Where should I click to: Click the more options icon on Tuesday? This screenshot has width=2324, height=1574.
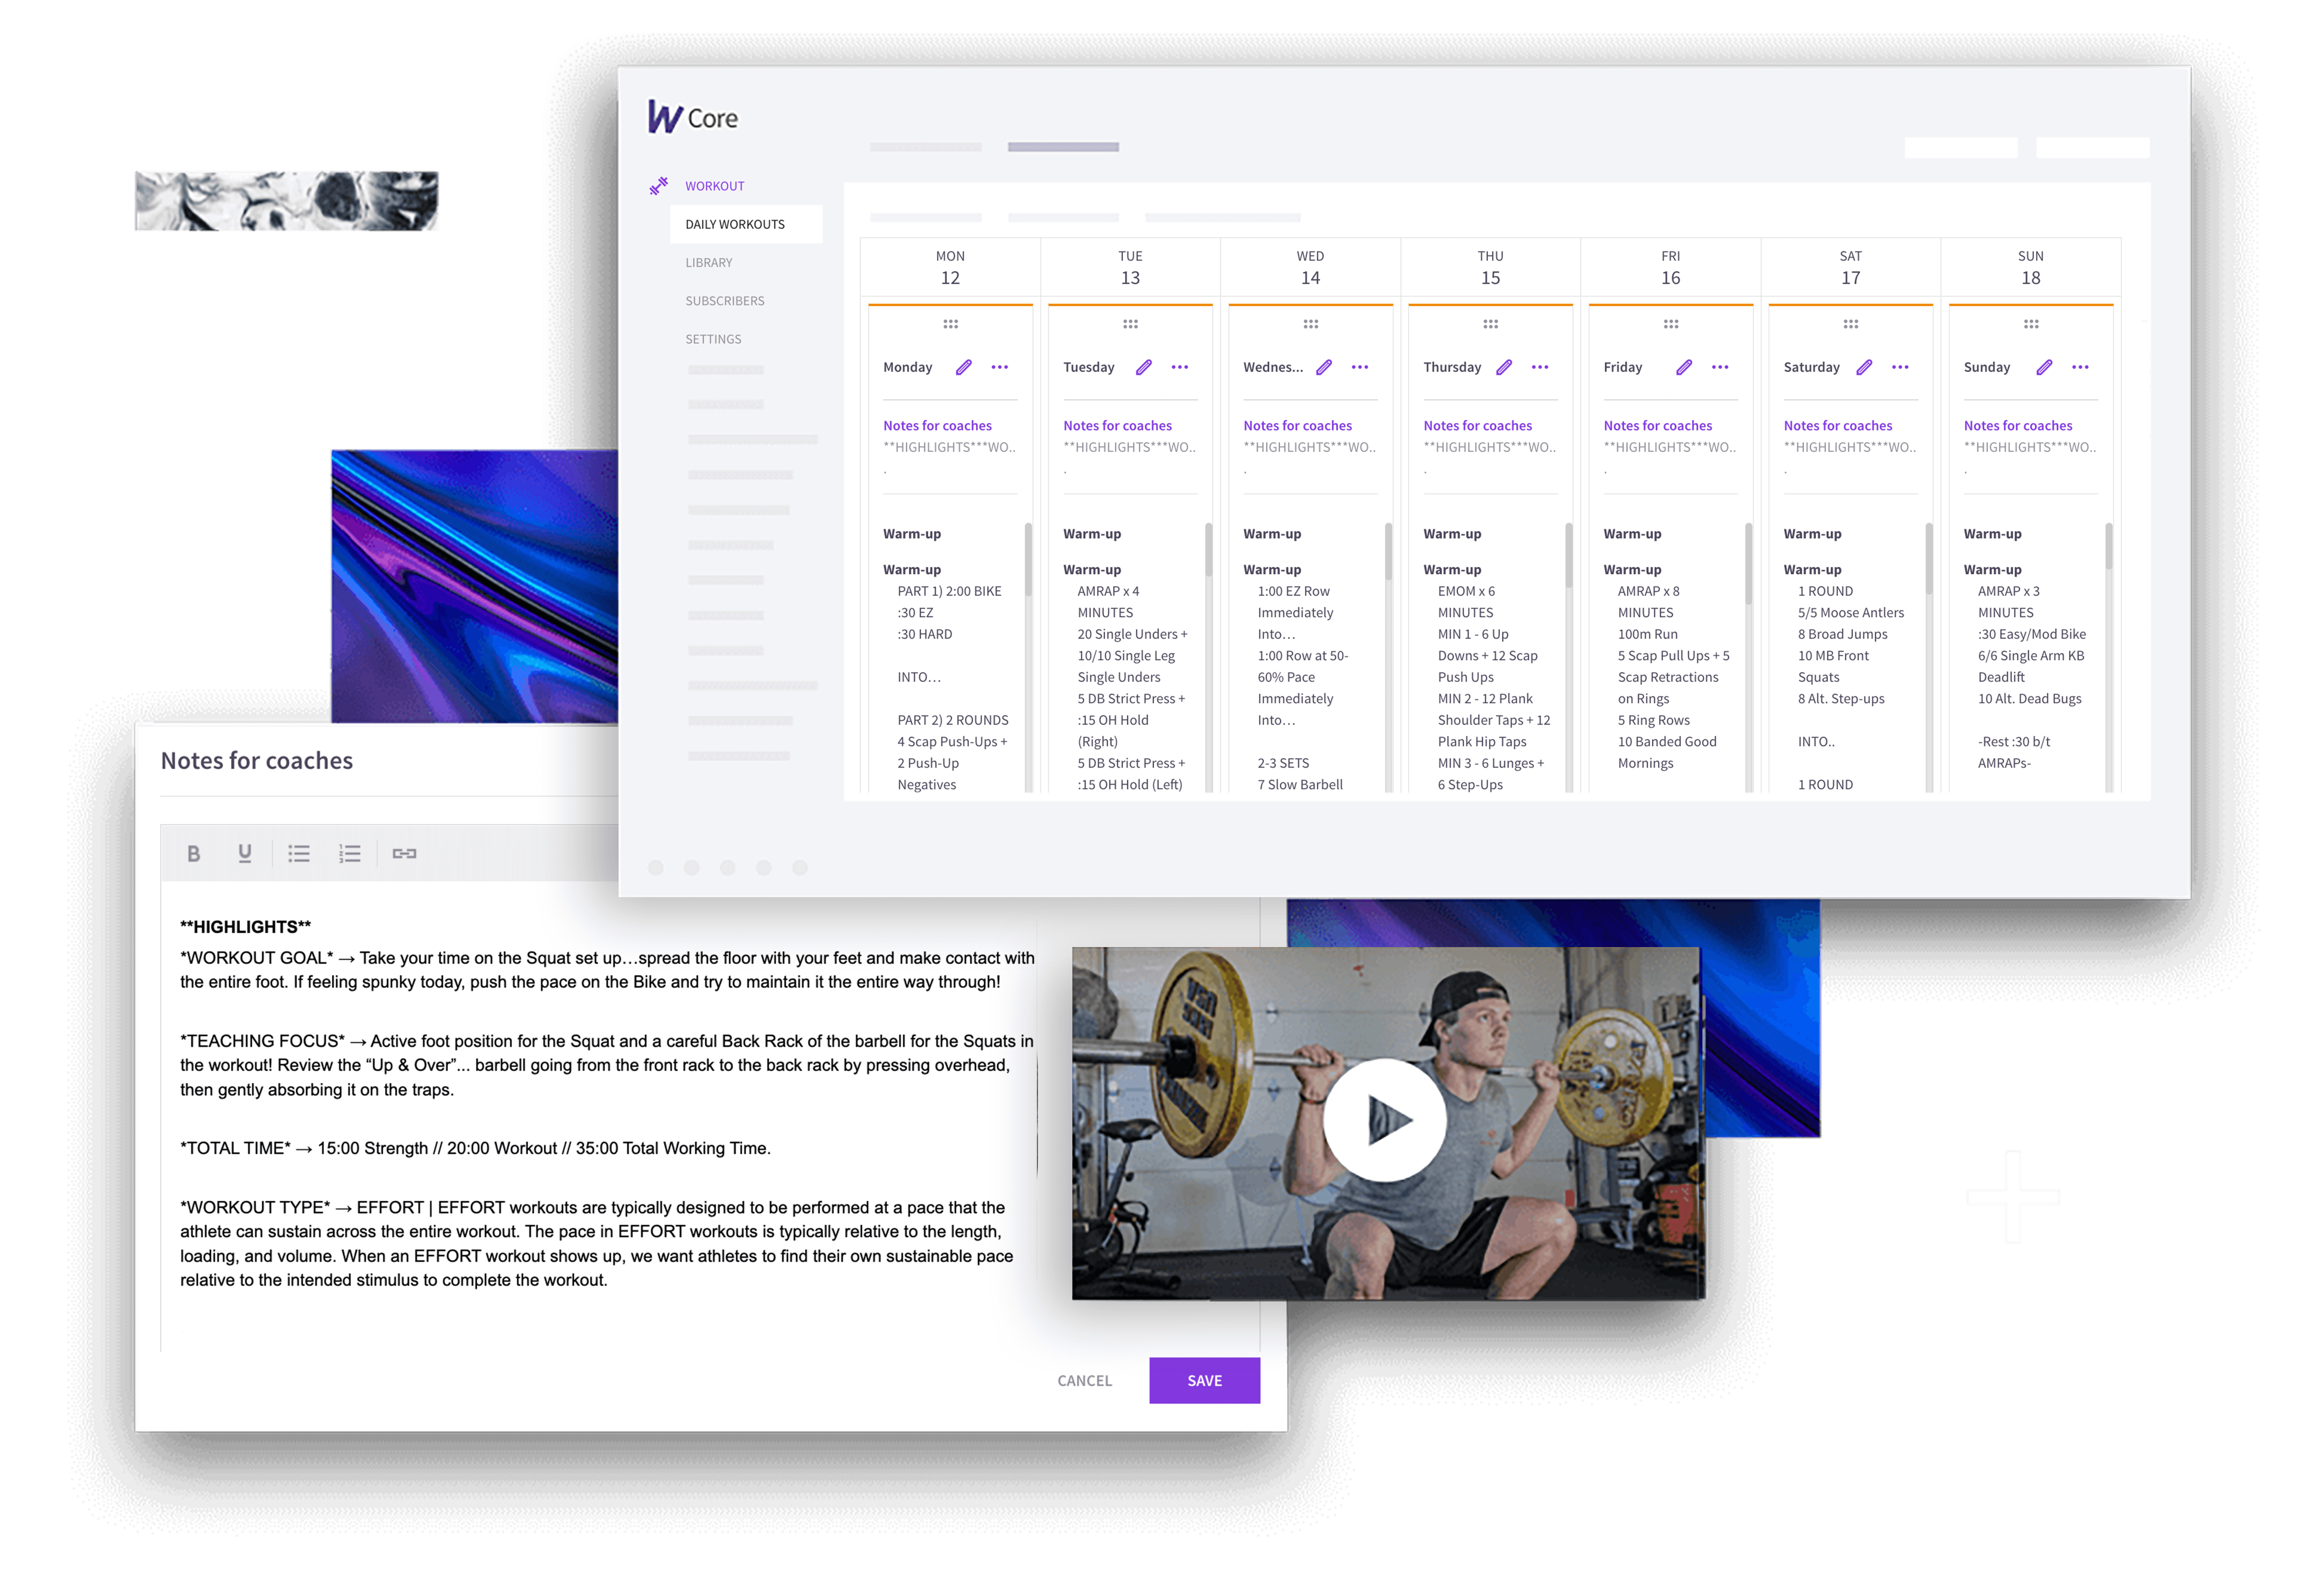click(1179, 367)
